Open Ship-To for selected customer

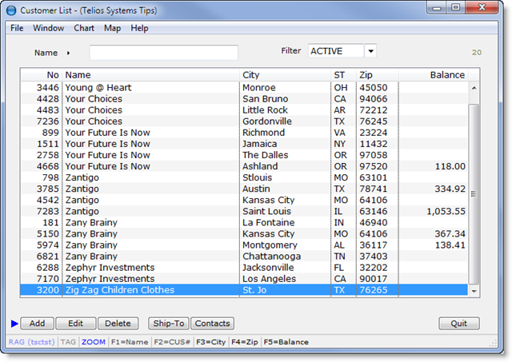pyautogui.click(x=168, y=324)
